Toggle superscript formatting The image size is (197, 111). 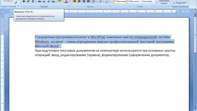pos(49,2)
